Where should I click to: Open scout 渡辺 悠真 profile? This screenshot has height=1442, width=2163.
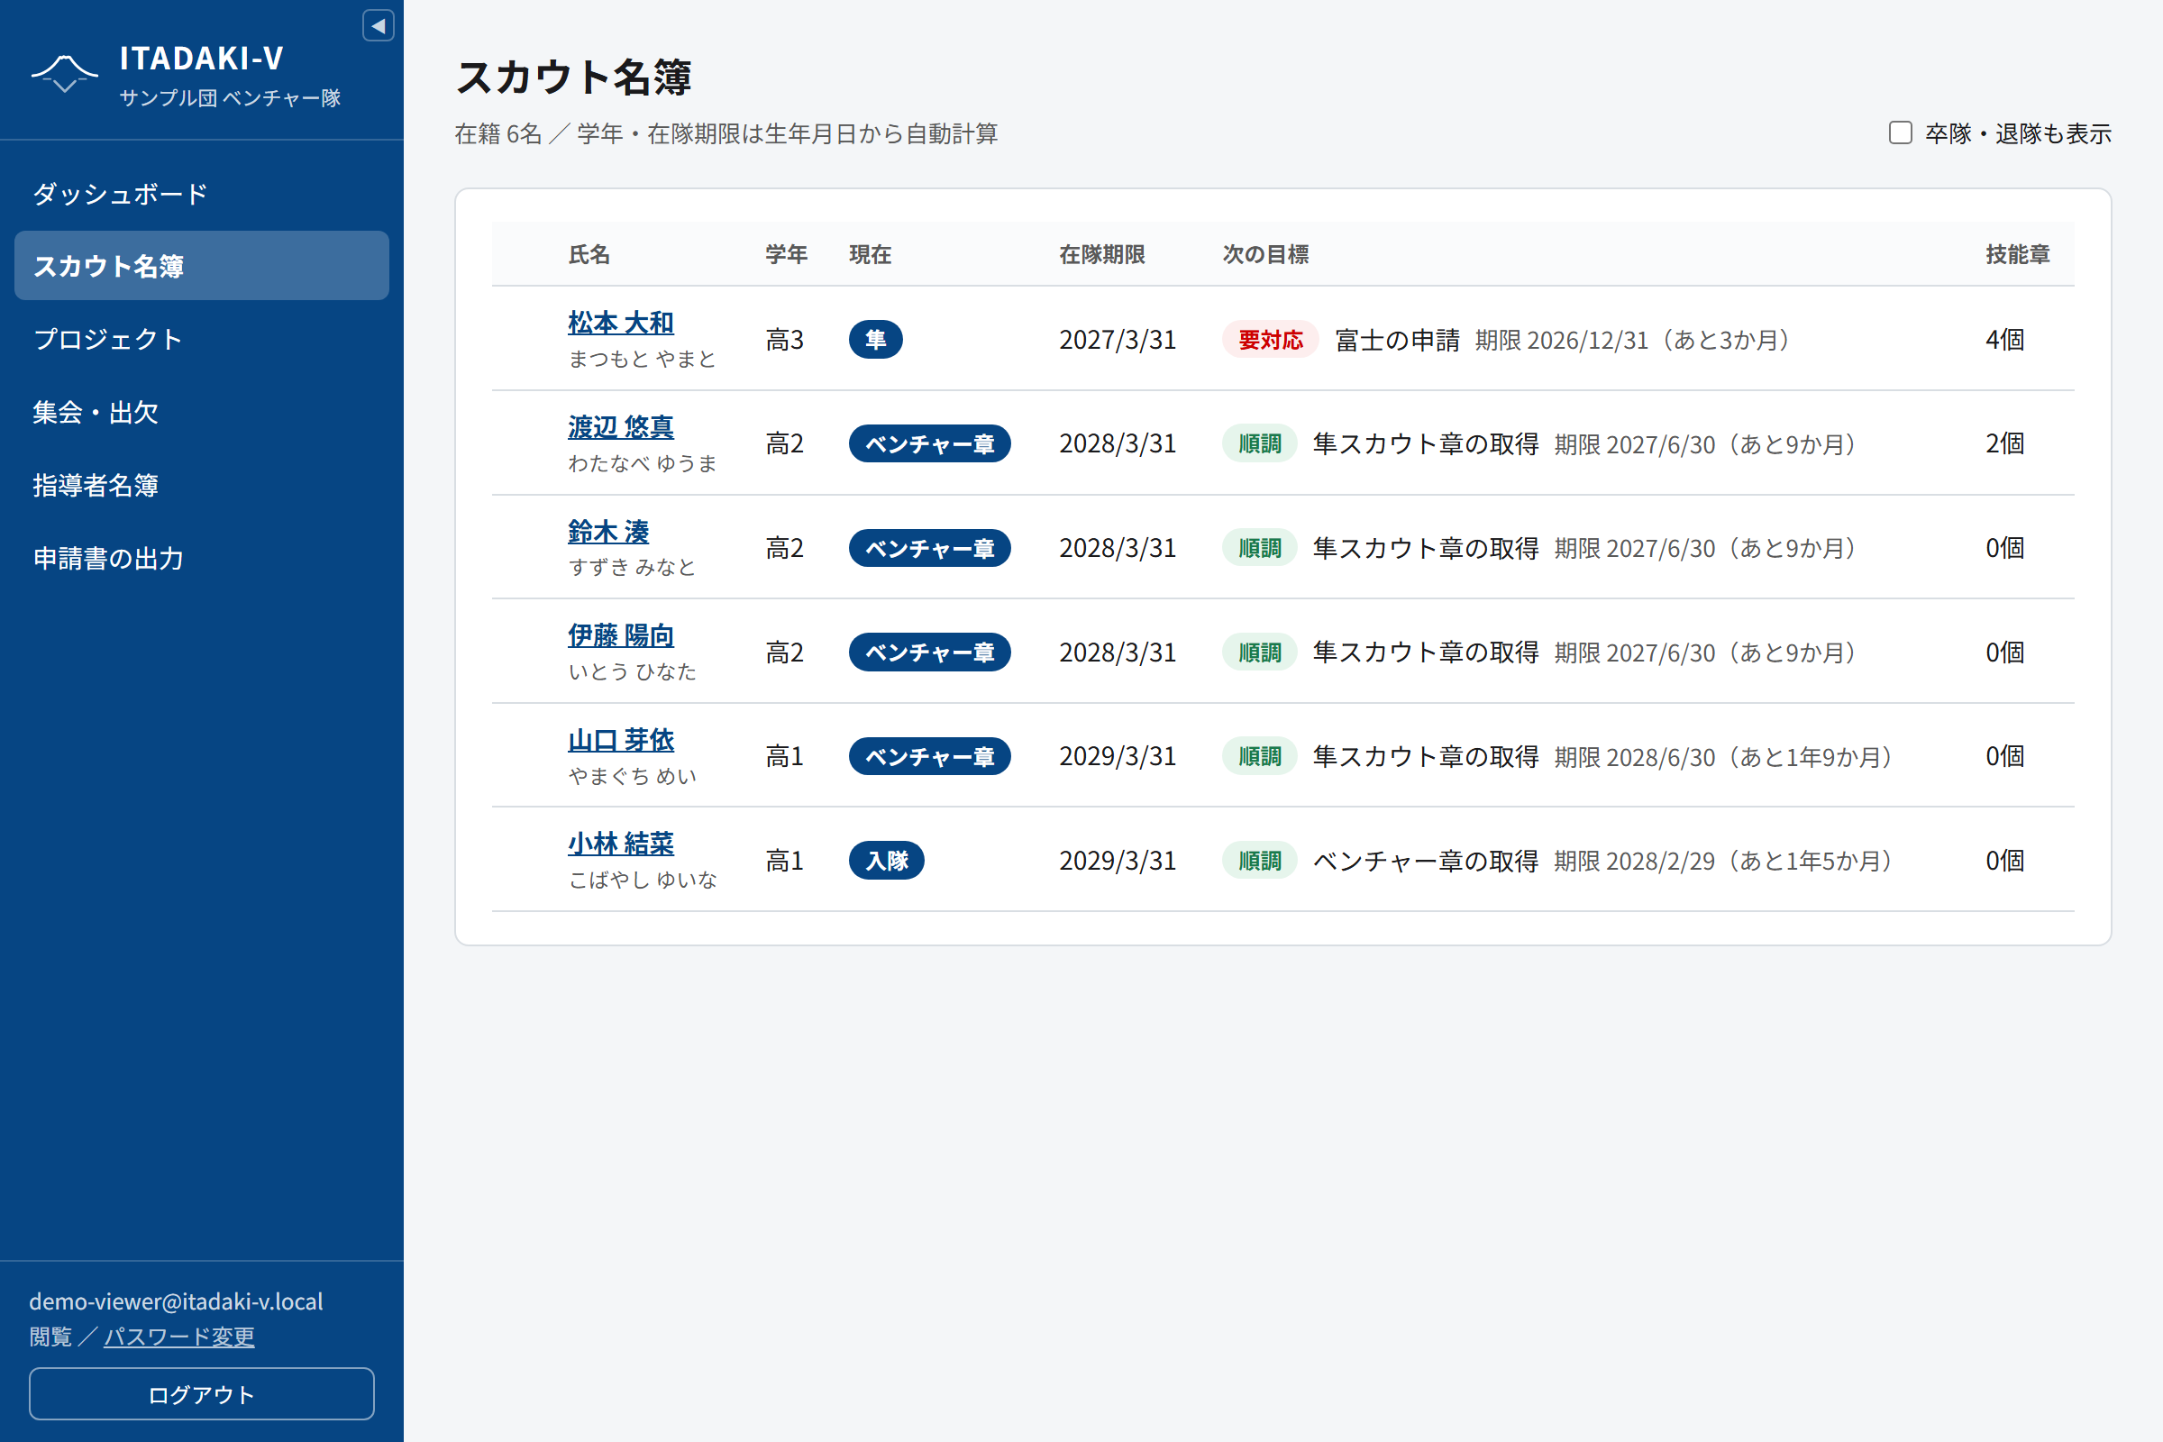(x=621, y=426)
